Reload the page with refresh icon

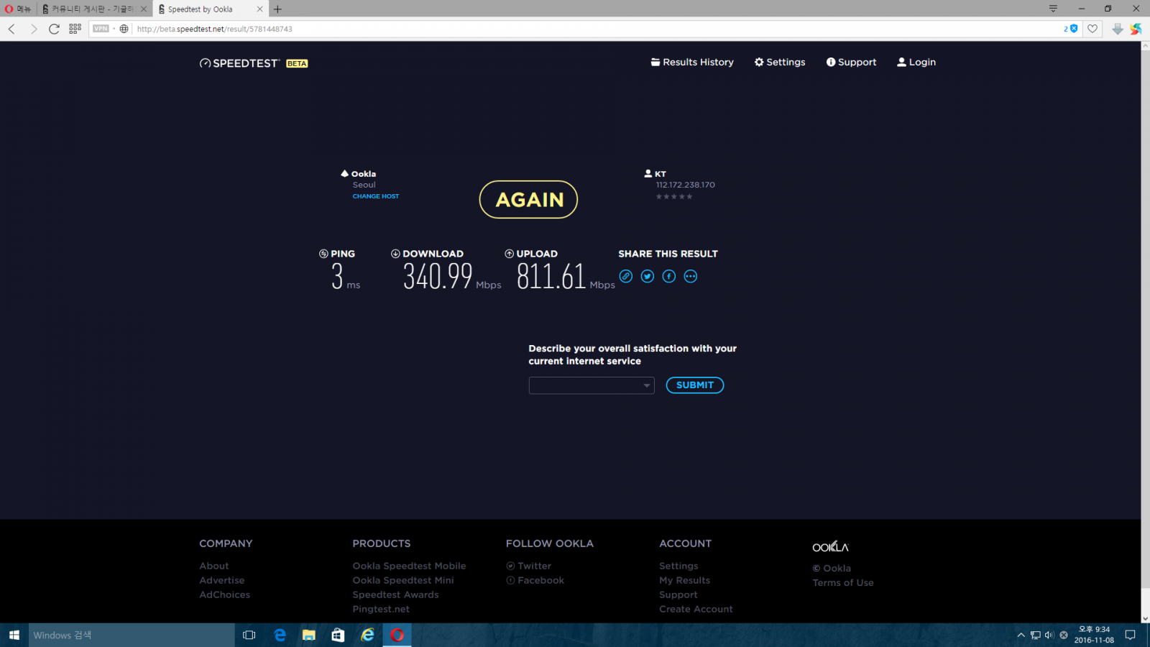tap(54, 29)
